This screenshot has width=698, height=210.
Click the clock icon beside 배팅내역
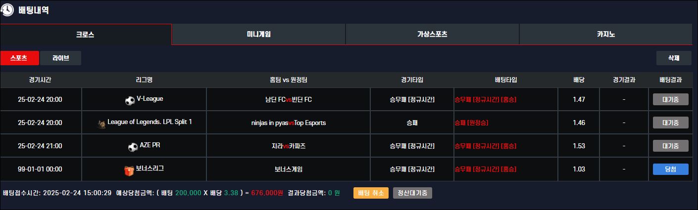point(7,10)
